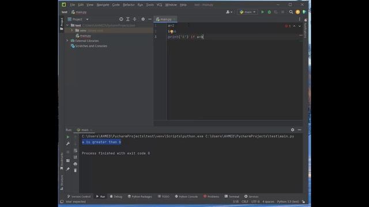The height and width of the screenshot is (207, 369).
Task: Toggle the Project tool window side tab
Action: [62, 24]
